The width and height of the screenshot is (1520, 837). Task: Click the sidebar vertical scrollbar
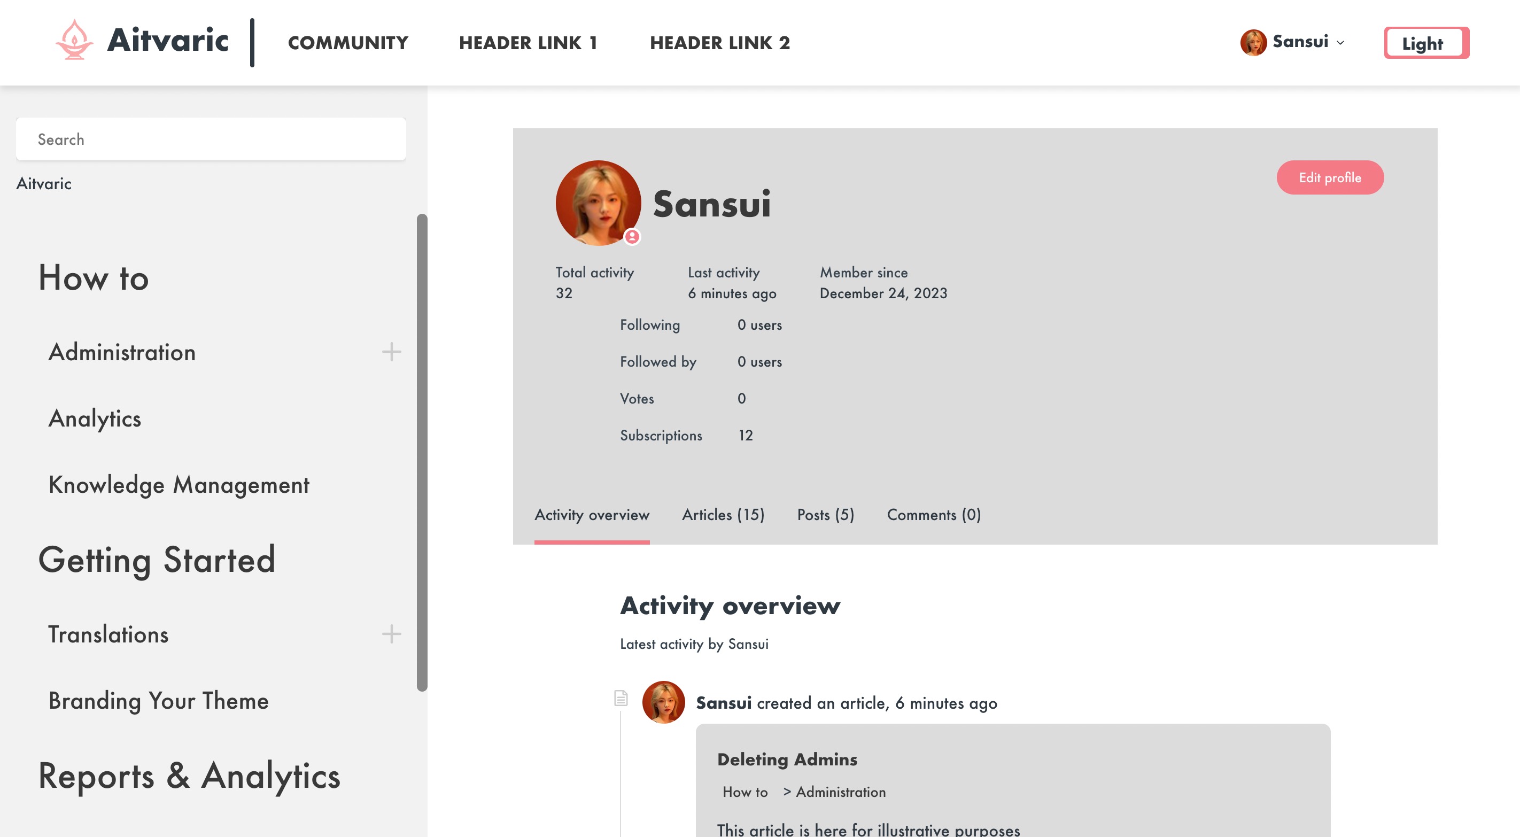point(421,452)
